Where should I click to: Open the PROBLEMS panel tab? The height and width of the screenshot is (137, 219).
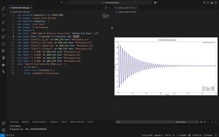tap(14, 122)
